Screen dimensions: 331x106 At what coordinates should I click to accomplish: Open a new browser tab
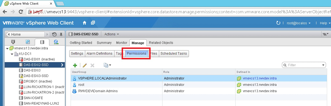point(60,4)
